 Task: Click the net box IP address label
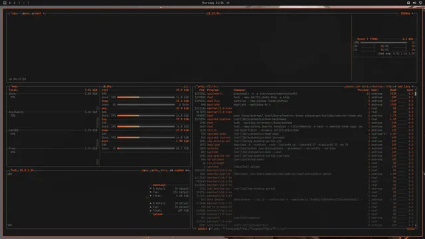point(27,171)
